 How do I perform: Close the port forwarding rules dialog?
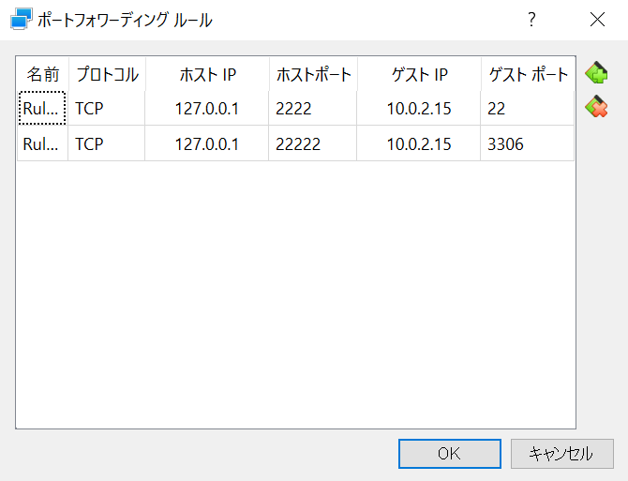pyautogui.click(x=597, y=20)
